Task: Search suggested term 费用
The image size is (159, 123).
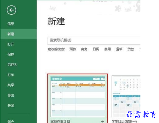Action: (x=108, y=49)
